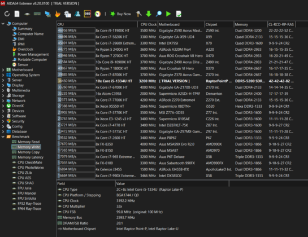The image size is (308, 237).
Task: Click the memory module toolbar icon
Action: tap(37, 14)
